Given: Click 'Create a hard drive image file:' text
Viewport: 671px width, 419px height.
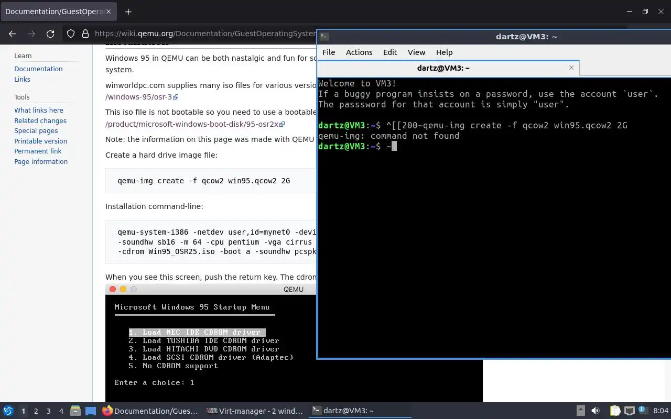Looking at the screenshot, I should coord(161,155).
